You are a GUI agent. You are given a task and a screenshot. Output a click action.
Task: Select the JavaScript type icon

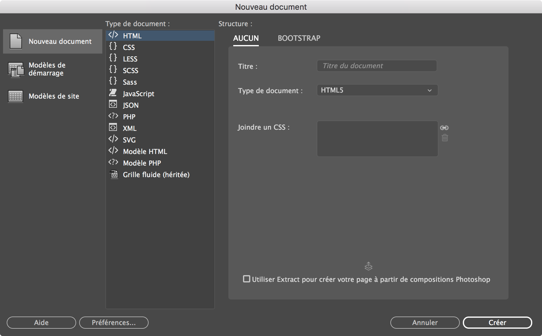[113, 93]
